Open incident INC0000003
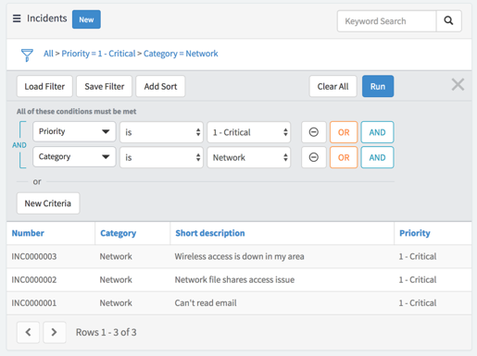Screen dimensions: 477x356 coord(34,256)
